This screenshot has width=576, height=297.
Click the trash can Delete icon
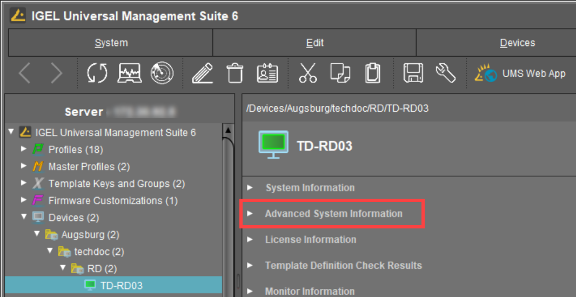pos(235,73)
